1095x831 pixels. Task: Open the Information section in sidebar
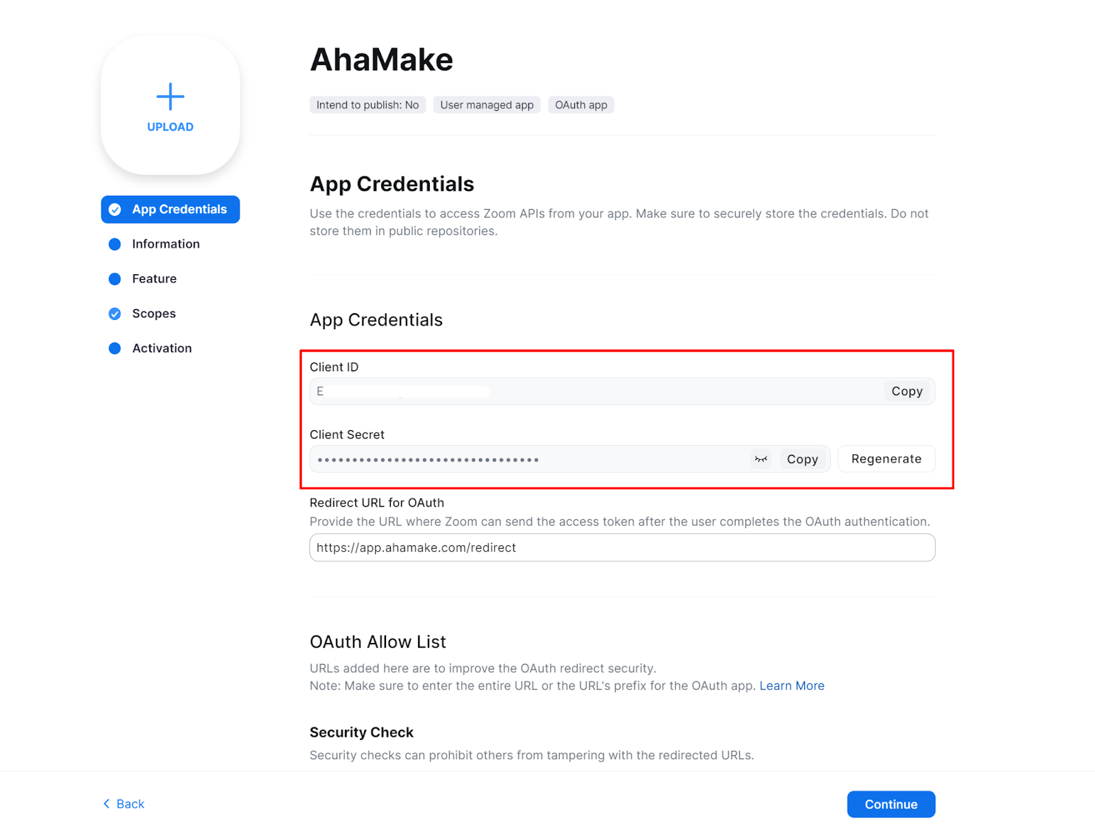pos(166,244)
